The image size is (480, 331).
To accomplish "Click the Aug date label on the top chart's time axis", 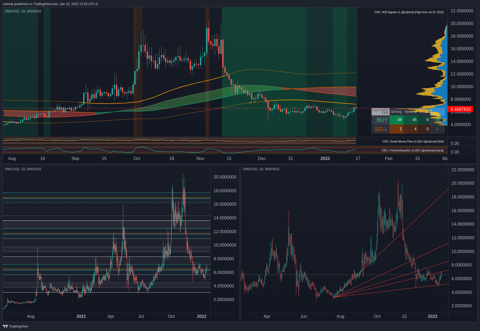I will (12, 159).
